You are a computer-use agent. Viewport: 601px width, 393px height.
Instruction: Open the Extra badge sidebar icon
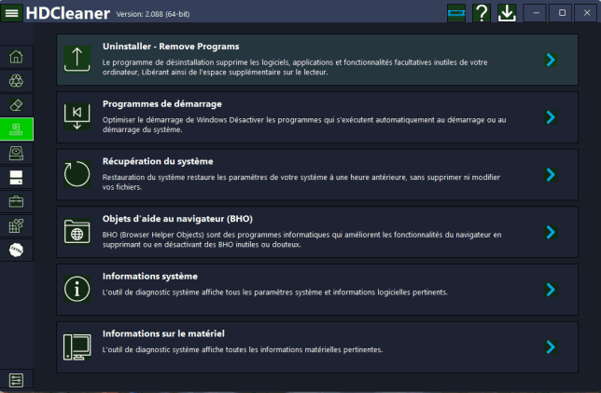click(17, 250)
